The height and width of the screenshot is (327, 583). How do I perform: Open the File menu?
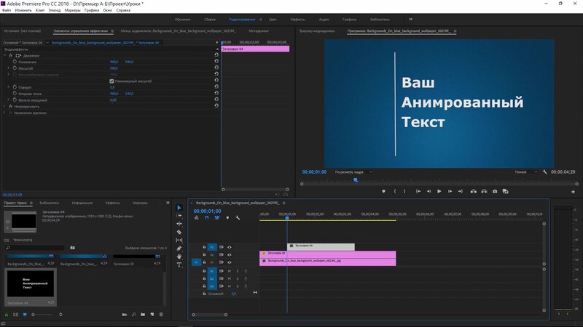[x=7, y=10]
